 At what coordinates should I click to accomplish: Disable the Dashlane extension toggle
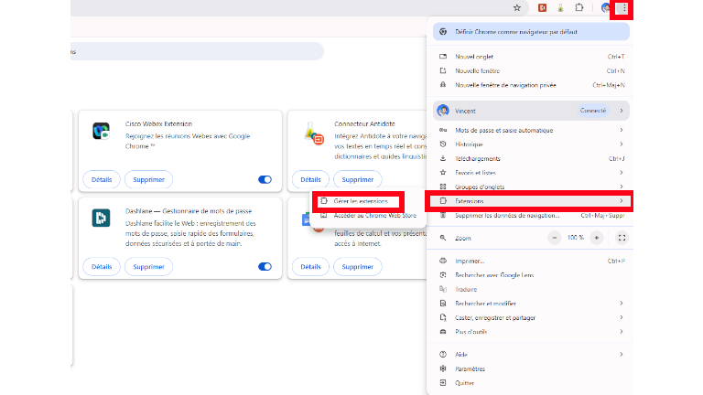pos(265,266)
